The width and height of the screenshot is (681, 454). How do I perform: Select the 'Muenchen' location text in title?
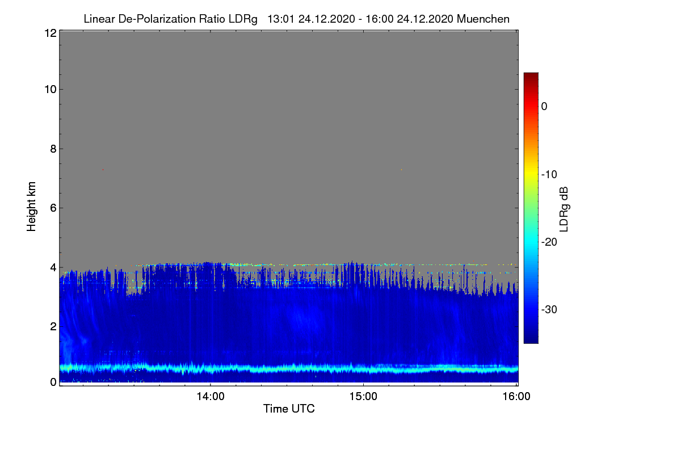483,19
